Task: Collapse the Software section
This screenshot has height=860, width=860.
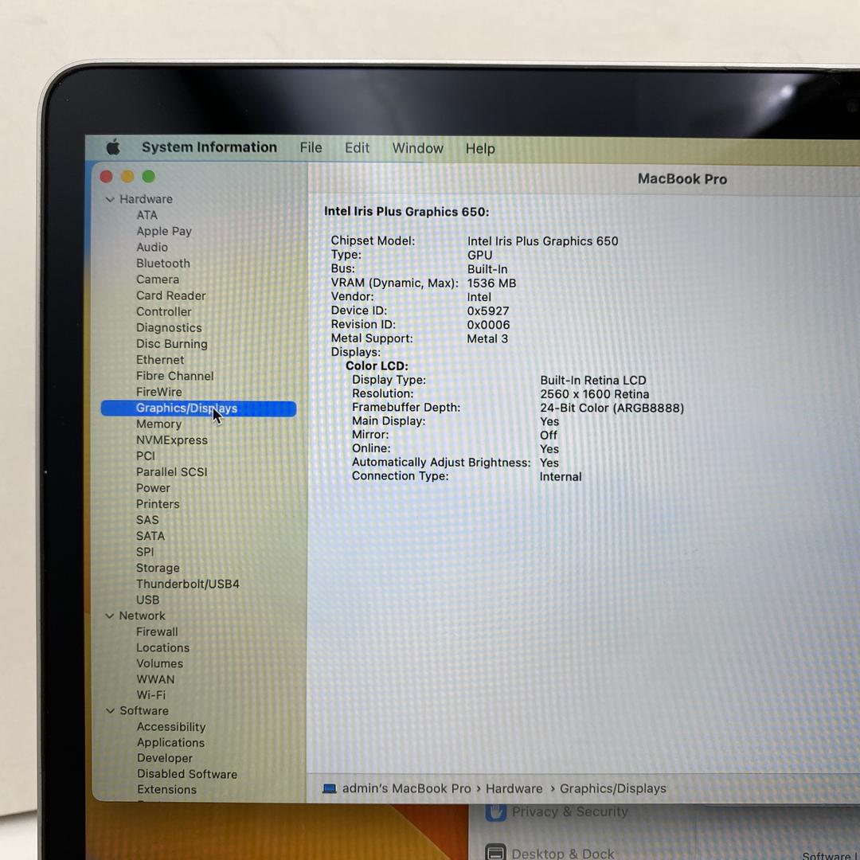Action: (x=110, y=711)
